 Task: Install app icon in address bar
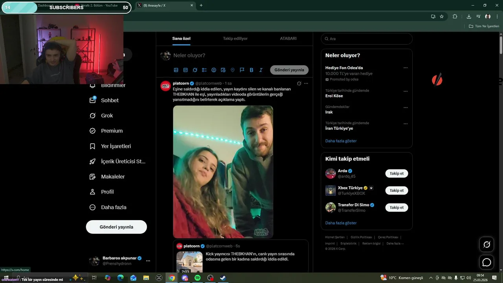point(433,17)
